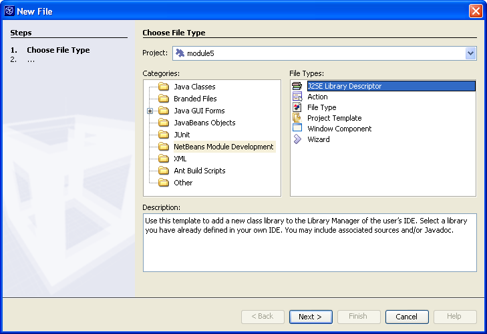Select the JavaBeans Objects category

[204, 123]
